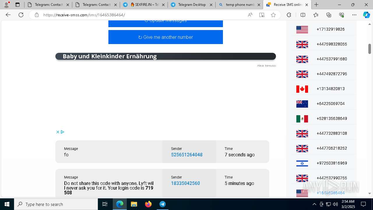373x210 pixels.
Task: Select number +447492872795
Action: (332, 74)
